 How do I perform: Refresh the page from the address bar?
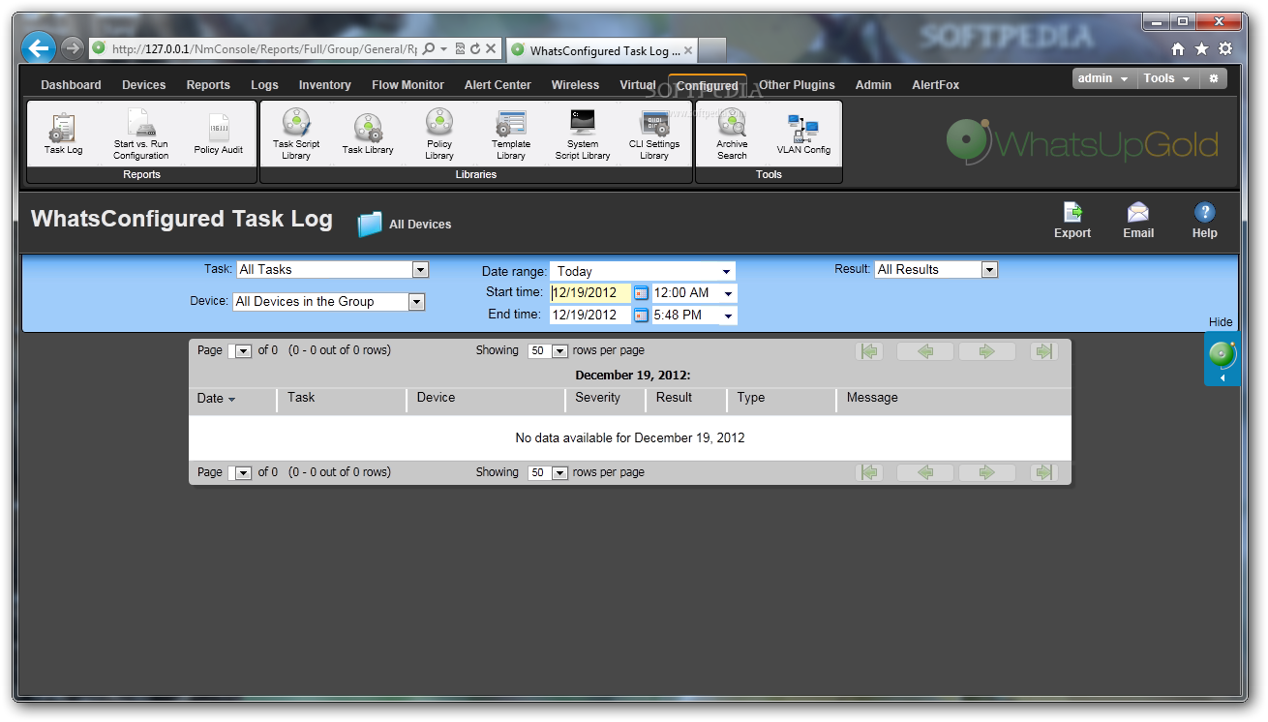(475, 48)
